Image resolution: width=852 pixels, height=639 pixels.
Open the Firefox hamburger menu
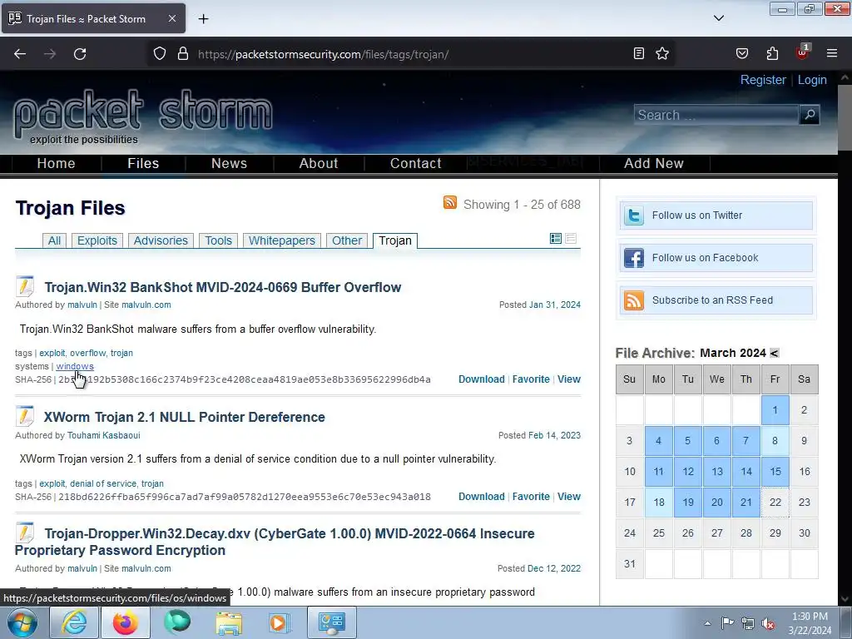point(832,53)
